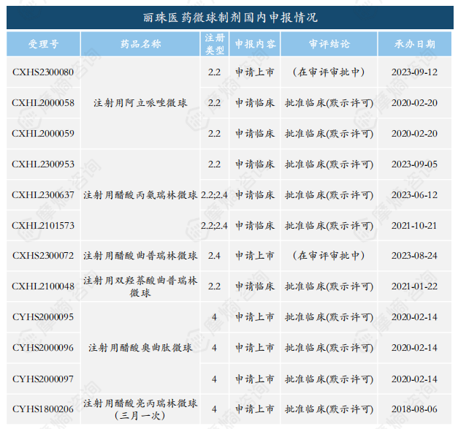Screen dimensions: 458x429
Task: Click '批准临床(默示许可)' in the CYHS1800206 row
Action: click(329, 409)
